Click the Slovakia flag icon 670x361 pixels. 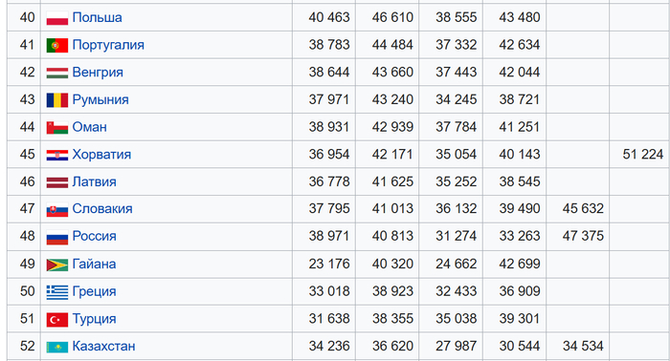(57, 210)
